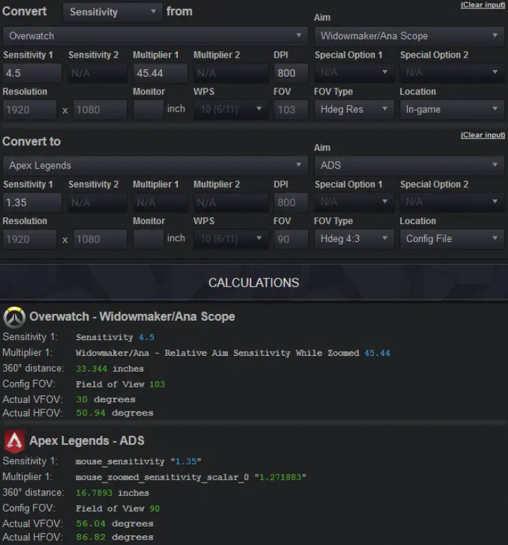This screenshot has height=545, width=508.
Task: Click target resolution width field under Convert to
Action: pos(30,239)
